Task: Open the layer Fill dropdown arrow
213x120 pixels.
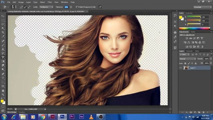Action: (211, 63)
